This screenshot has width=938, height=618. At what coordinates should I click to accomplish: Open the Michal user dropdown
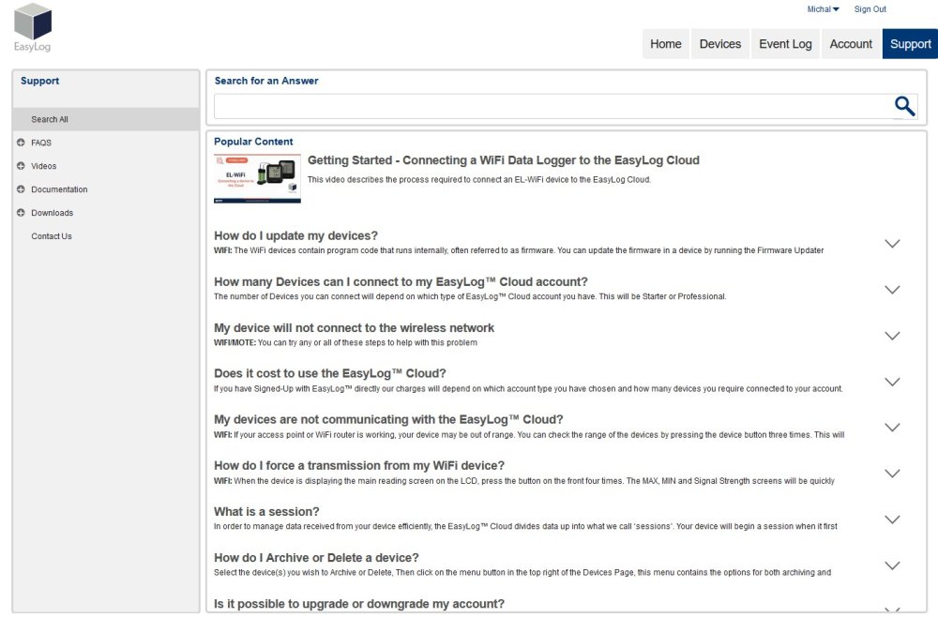pyautogui.click(x=823, y=9)
